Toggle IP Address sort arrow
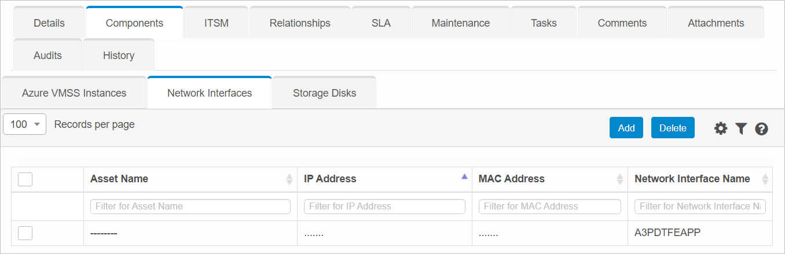Screen dimensions: 785x254 [x=464, y=178]
